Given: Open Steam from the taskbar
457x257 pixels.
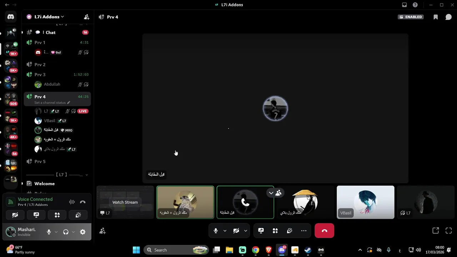Looking at the screenshot, I should tap(308, 250).
